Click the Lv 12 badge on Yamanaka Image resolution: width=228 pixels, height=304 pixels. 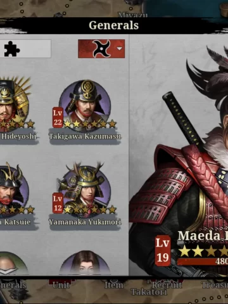pos(58,203)
